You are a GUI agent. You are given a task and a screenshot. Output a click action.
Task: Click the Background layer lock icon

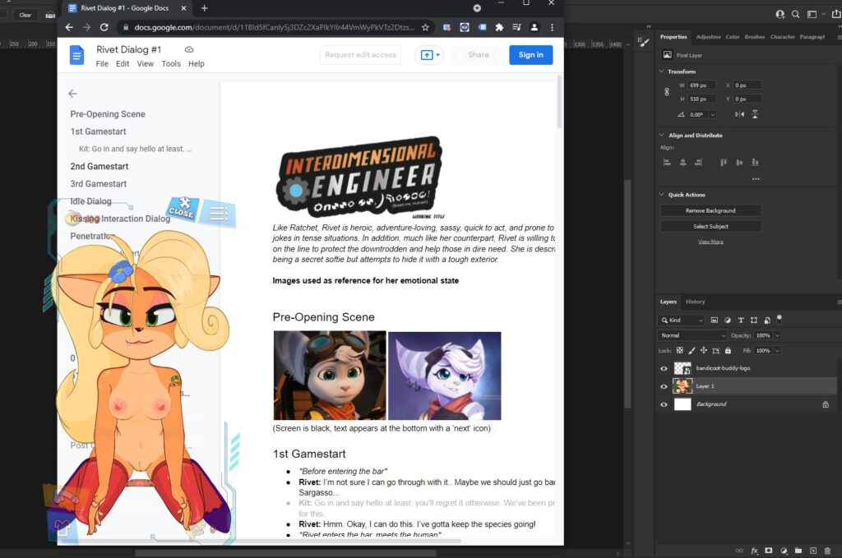(826, 404)
